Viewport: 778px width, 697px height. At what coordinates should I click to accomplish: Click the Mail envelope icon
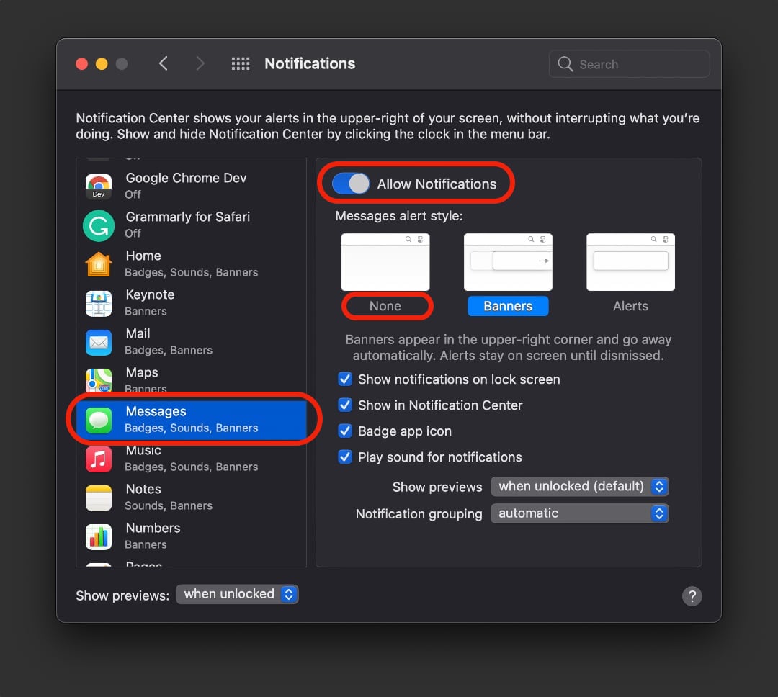(x=99, y=342)
